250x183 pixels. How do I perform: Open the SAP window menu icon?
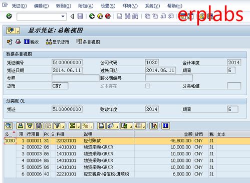click(5, 6)
